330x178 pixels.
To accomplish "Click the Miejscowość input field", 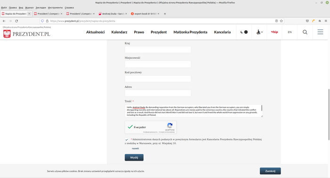I will pos(158,64).
